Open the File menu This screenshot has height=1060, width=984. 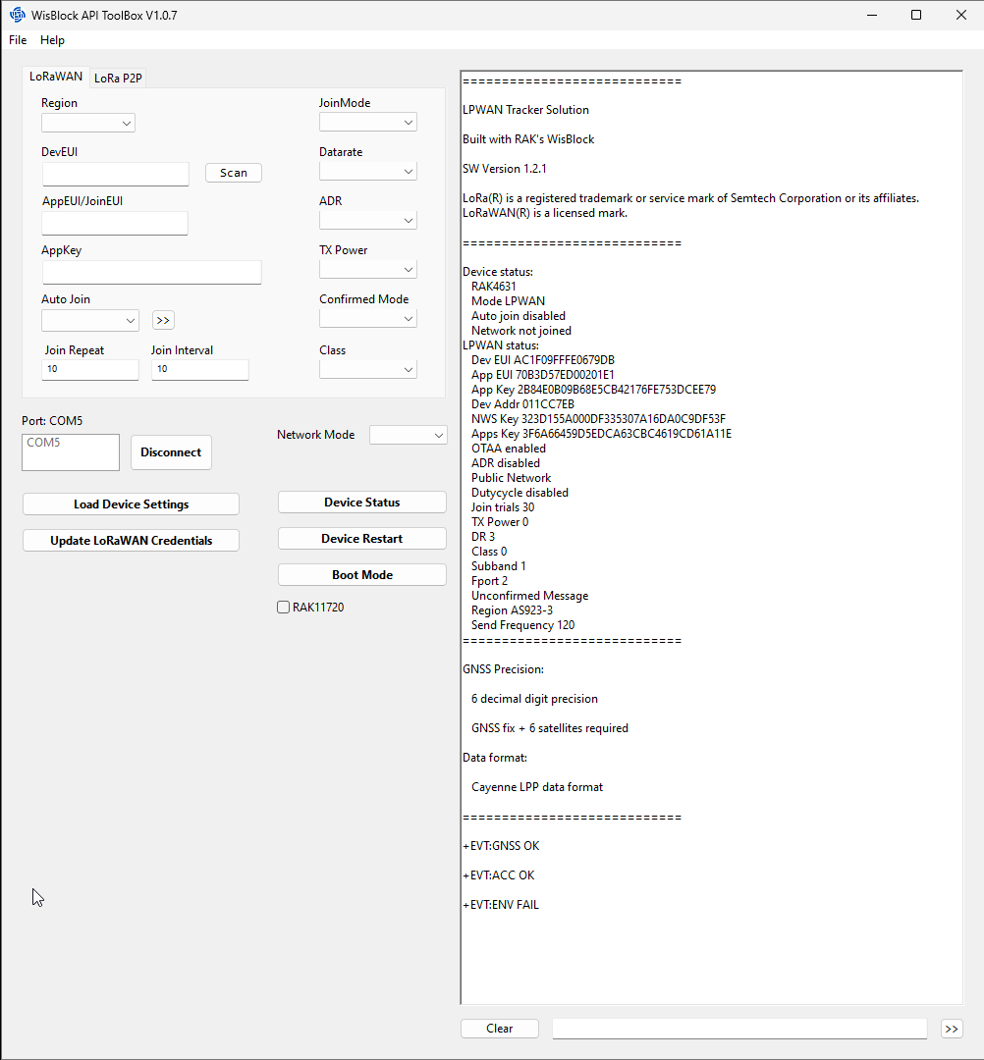(18, 40)
